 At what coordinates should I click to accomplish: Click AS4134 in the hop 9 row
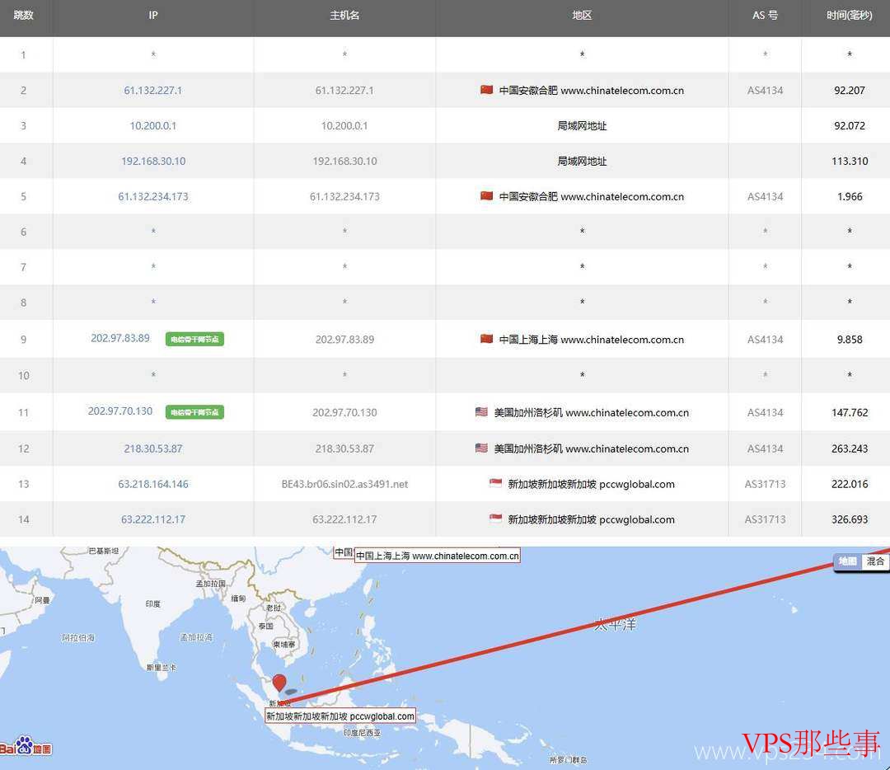pos(765,340)
